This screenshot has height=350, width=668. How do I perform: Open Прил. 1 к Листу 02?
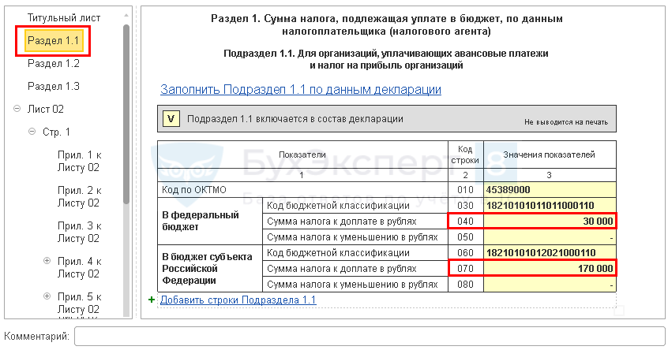79,161
